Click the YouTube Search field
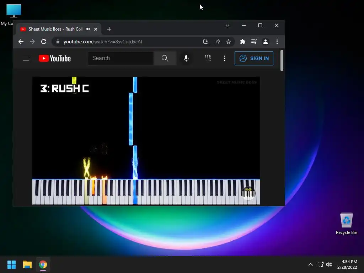 pos(121,58)
